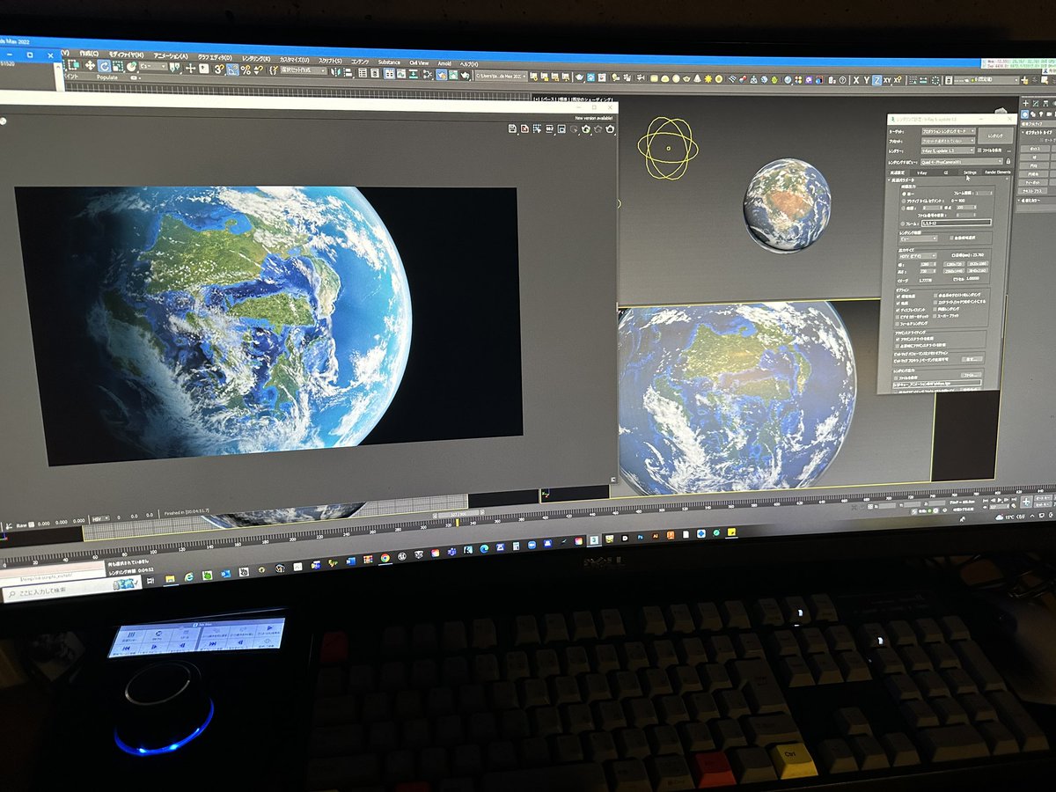1056x792 pixels.
Task: Collapse the 共通パラメータ rollout
Action: click(902, 180)
